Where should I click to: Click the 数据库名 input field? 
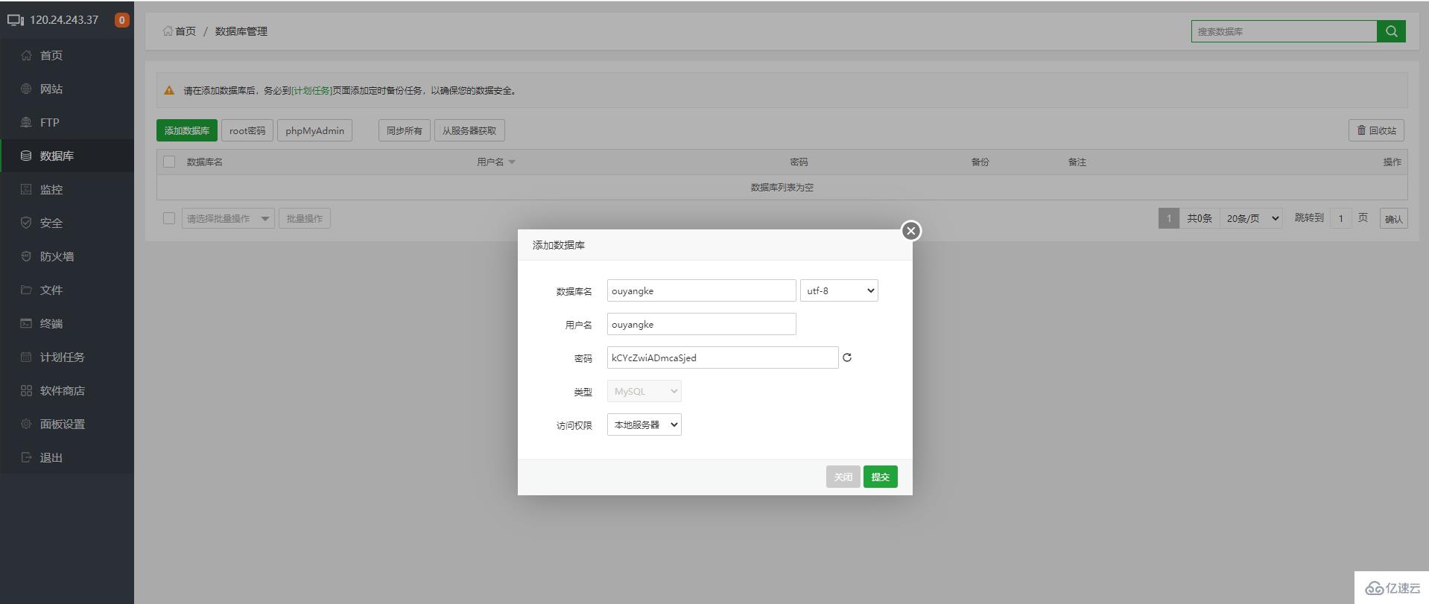point(702,290)
